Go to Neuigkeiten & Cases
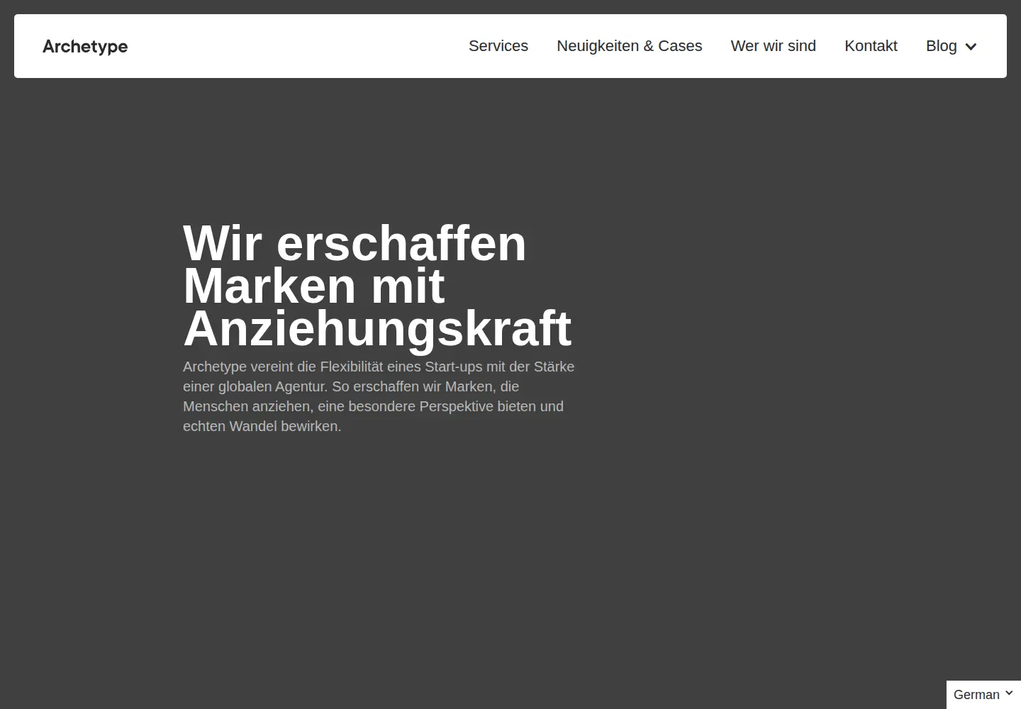 tap(630, 46)
